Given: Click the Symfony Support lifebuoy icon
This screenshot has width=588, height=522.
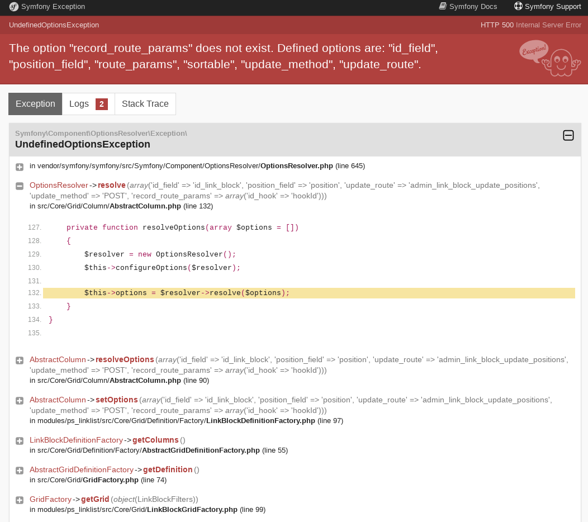Looking at the screenshot, I should 518,6.
